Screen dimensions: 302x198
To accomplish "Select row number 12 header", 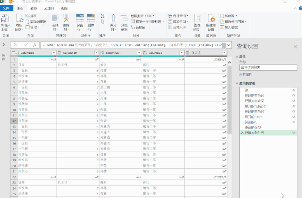I will 14,121.
